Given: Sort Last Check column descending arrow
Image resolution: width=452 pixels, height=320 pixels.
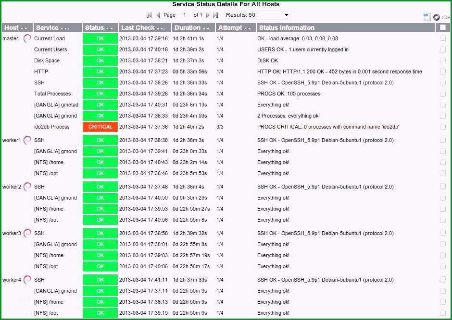Looking at the screenshot, I should (162, 28).
